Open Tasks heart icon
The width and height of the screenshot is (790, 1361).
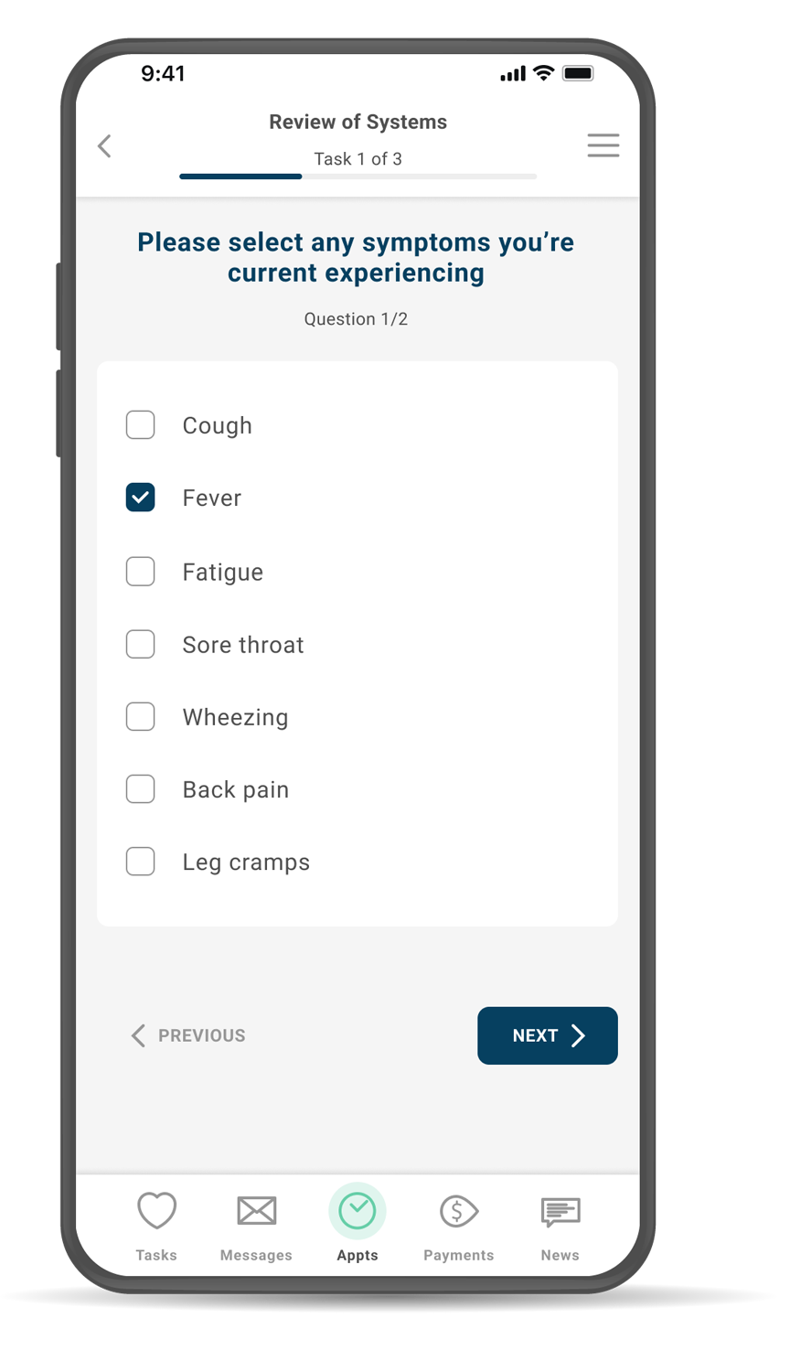coord(156,1210)
